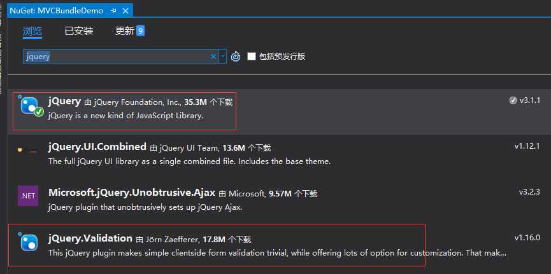Switch to the 已安装 tab
The width and height of the screenshot is (551, 274).
79,31
